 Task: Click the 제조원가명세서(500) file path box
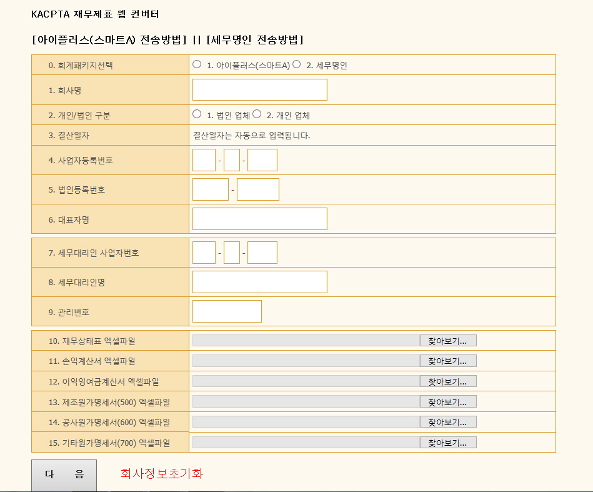[306, 402]
